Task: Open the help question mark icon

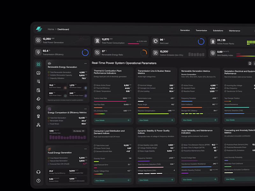Action: 38,180
